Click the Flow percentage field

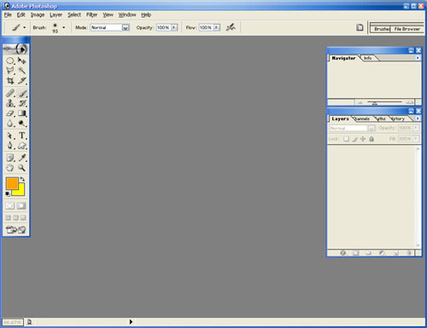pos(206,27)
